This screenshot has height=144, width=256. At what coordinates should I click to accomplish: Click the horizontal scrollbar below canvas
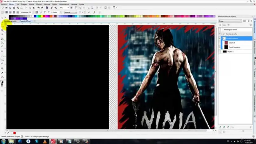(108, 130)
